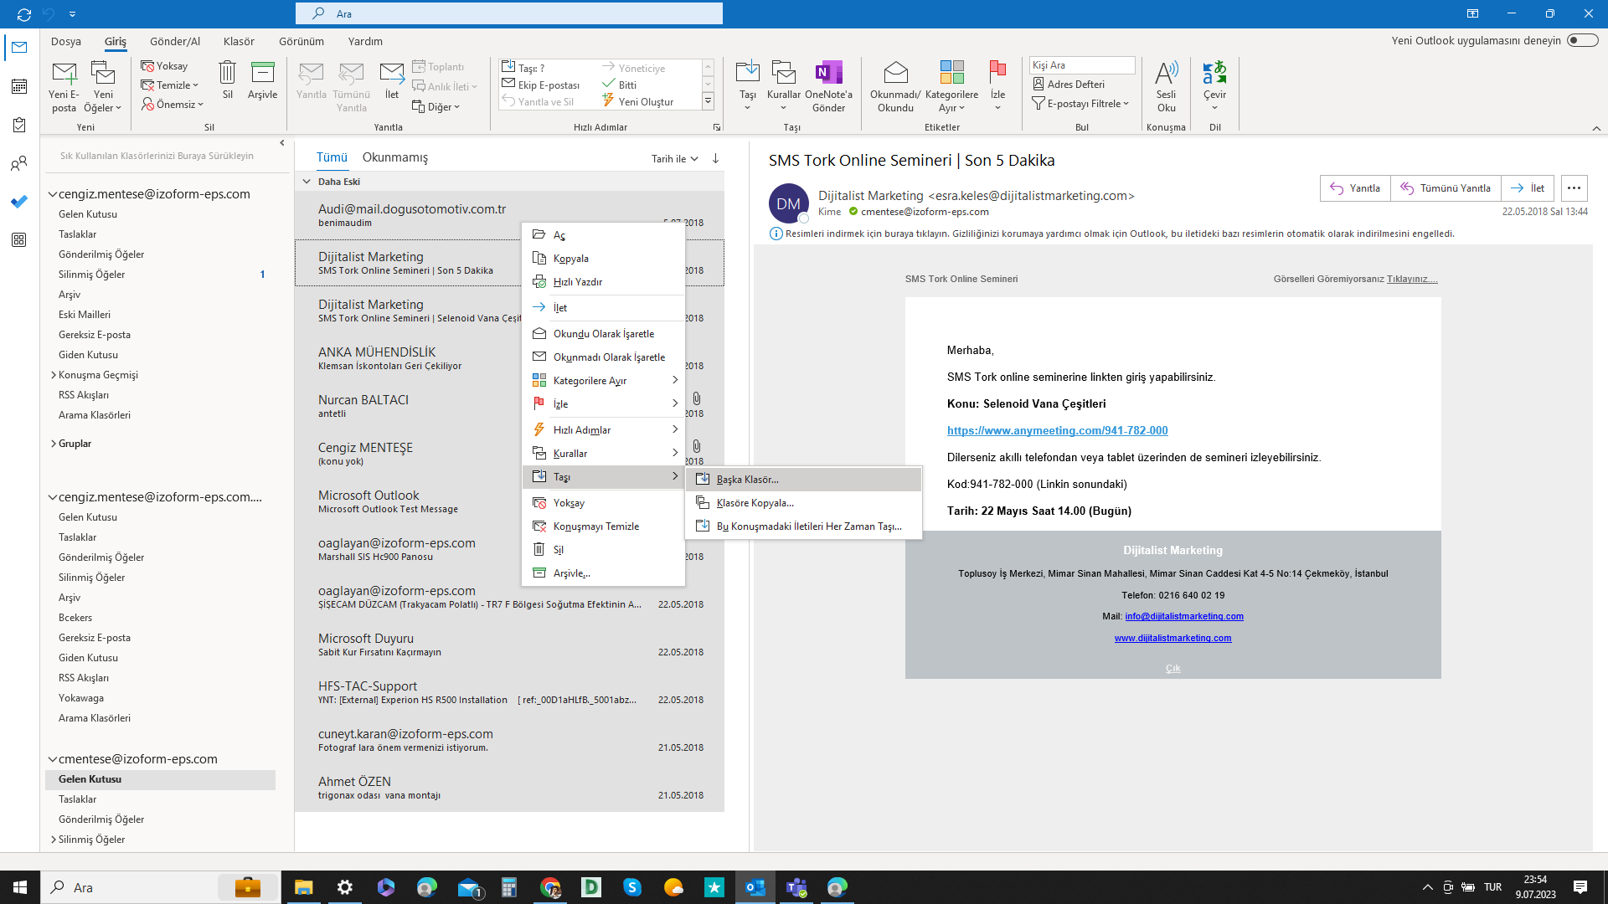Switch to Okunmamış filter tab
Viewport: 1608px width, 904px height.
[395, 157]
